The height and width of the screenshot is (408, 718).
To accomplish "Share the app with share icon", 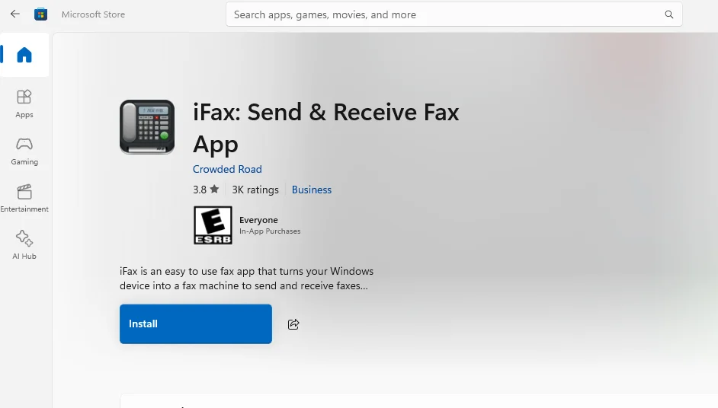I will point(293,324).
